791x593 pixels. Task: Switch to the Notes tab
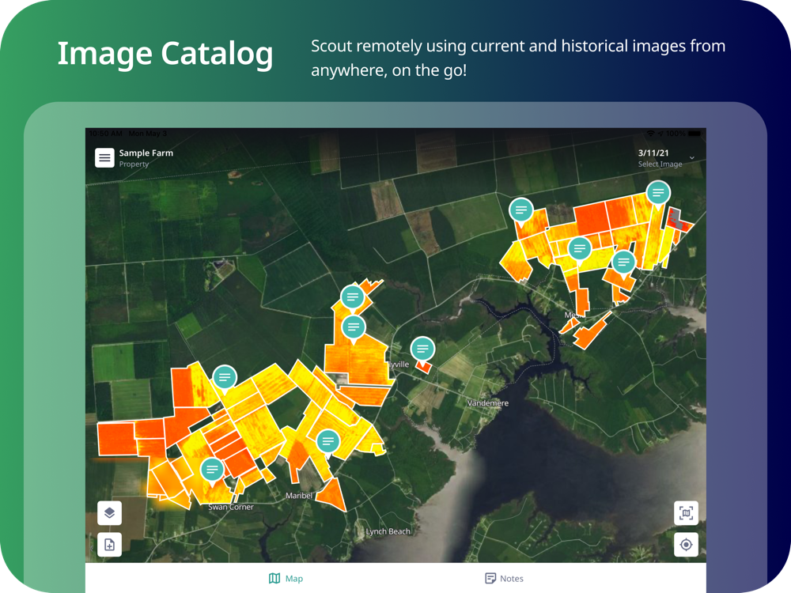pyautogui.click(x=504, y=579)
